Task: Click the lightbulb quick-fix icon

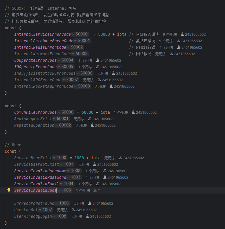Action: coord(9,190)
